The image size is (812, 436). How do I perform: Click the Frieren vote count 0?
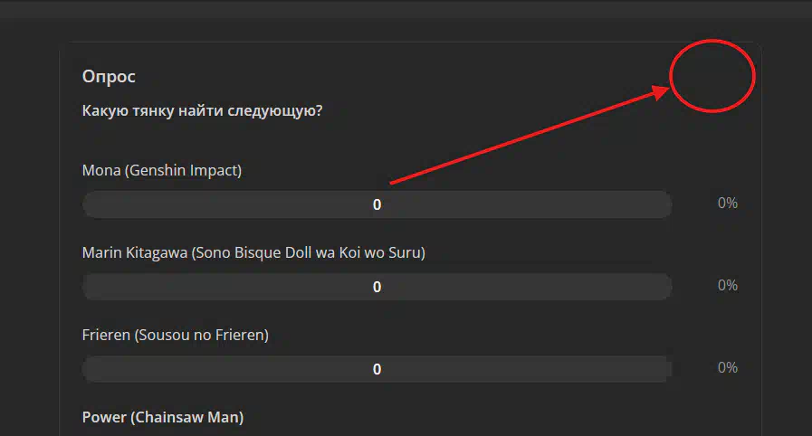377,369
